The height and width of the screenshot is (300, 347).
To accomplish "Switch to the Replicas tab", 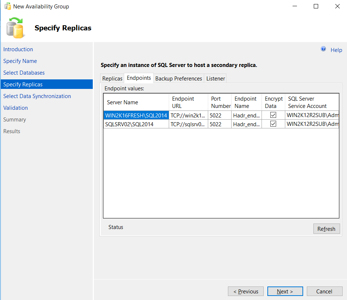I will [112, 78].
